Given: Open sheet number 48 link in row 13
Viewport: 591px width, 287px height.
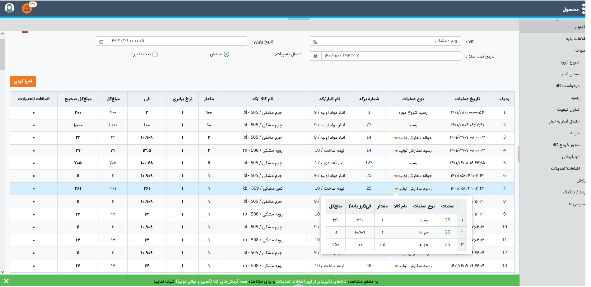Looking at the screenshot, I should pyautogui.click(x=369, y=266).
